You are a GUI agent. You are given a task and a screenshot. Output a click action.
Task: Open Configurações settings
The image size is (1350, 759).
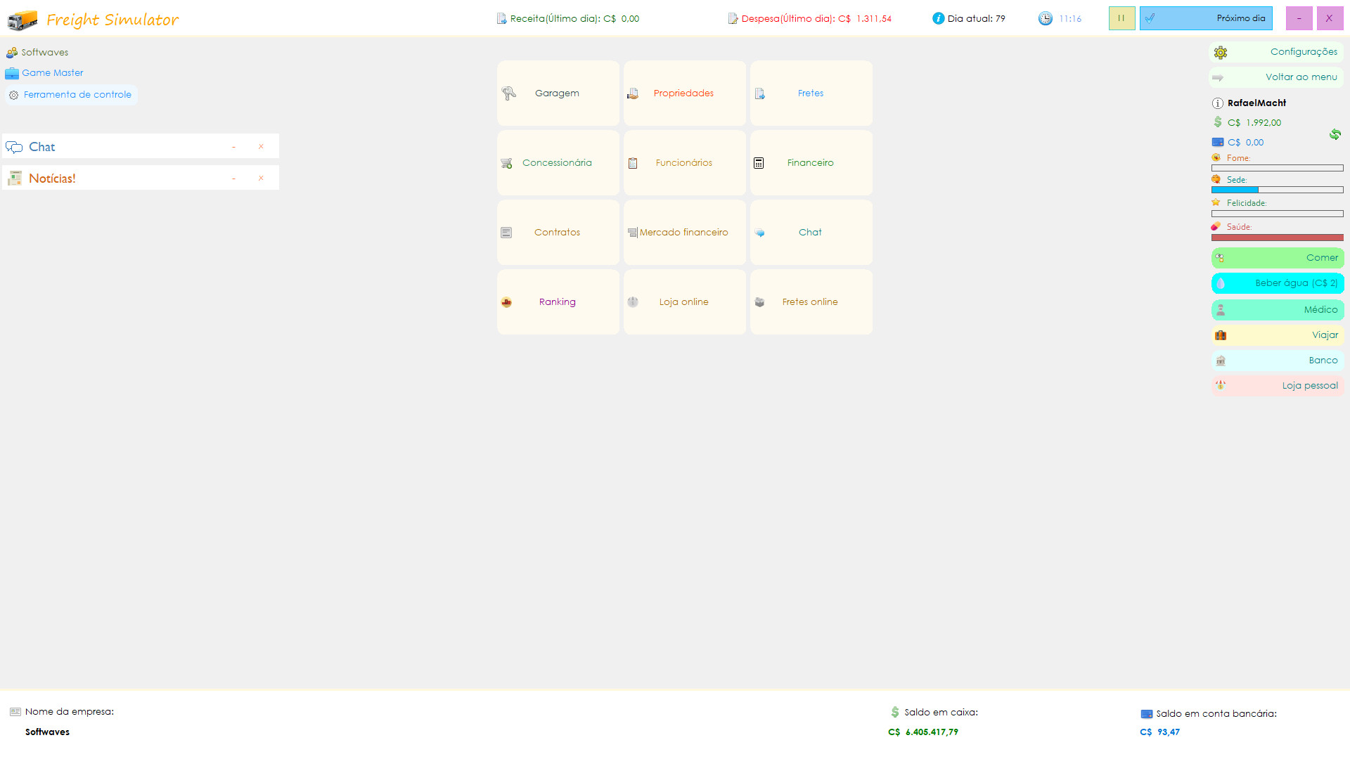(x=1276, y=52)
